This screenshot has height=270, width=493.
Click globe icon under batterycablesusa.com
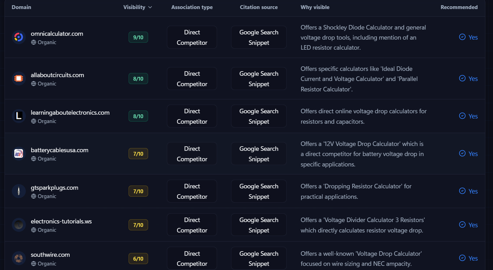33,159
